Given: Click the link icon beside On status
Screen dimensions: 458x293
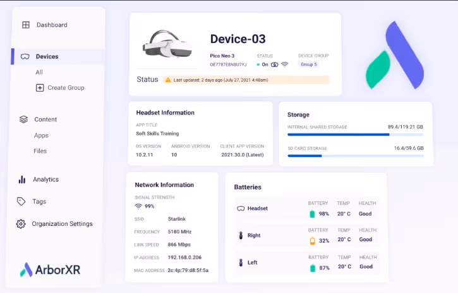Looking at the screenshot, I should click(275, 65).
